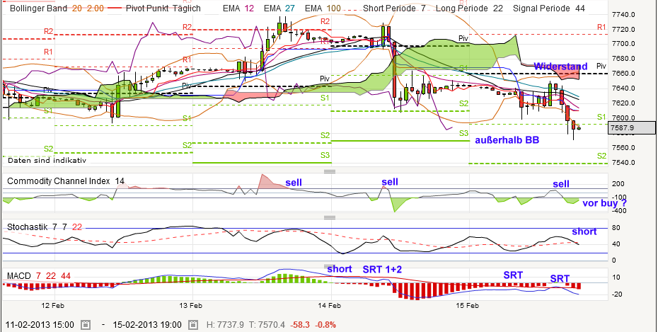
Task: Click the 80 value on the Stochastik axis
Action: (x=617, y=229)
